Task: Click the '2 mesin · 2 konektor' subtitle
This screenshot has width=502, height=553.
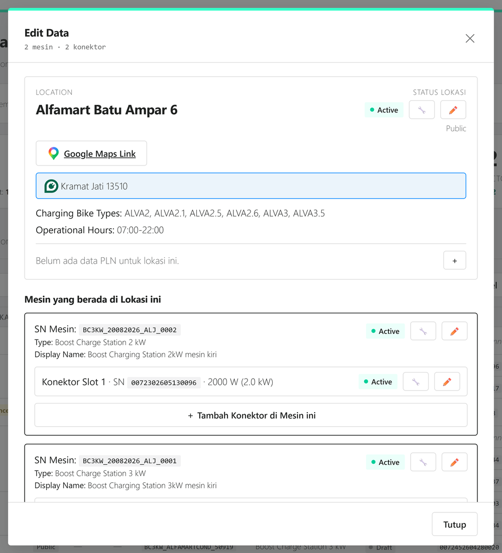Action: 65,47
